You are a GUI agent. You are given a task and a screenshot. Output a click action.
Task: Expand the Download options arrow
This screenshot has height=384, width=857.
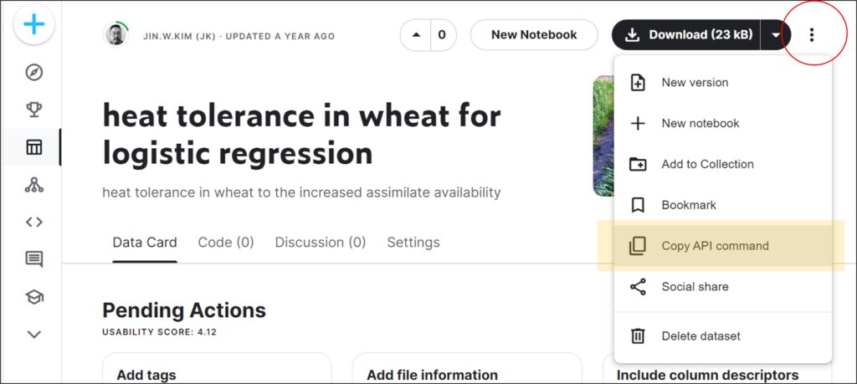pos(776,35)
